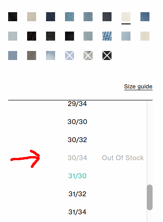Select the gray-brown twill swatch in third row
This screenshot has width=163, height=222.
(x=32, y=55)
